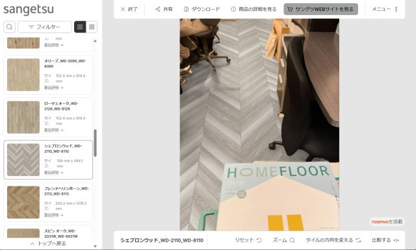Rotate tiles with タイルの方向を変える
416x250 pixels.
[x=333, y=240]
